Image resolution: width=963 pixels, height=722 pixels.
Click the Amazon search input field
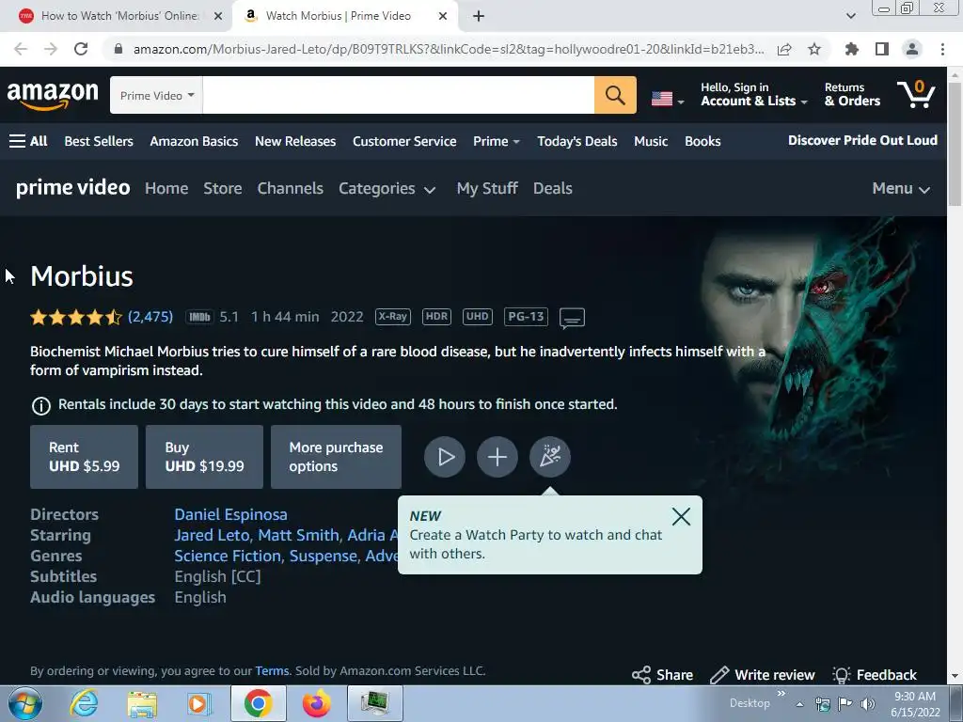(x=398, y=95)
